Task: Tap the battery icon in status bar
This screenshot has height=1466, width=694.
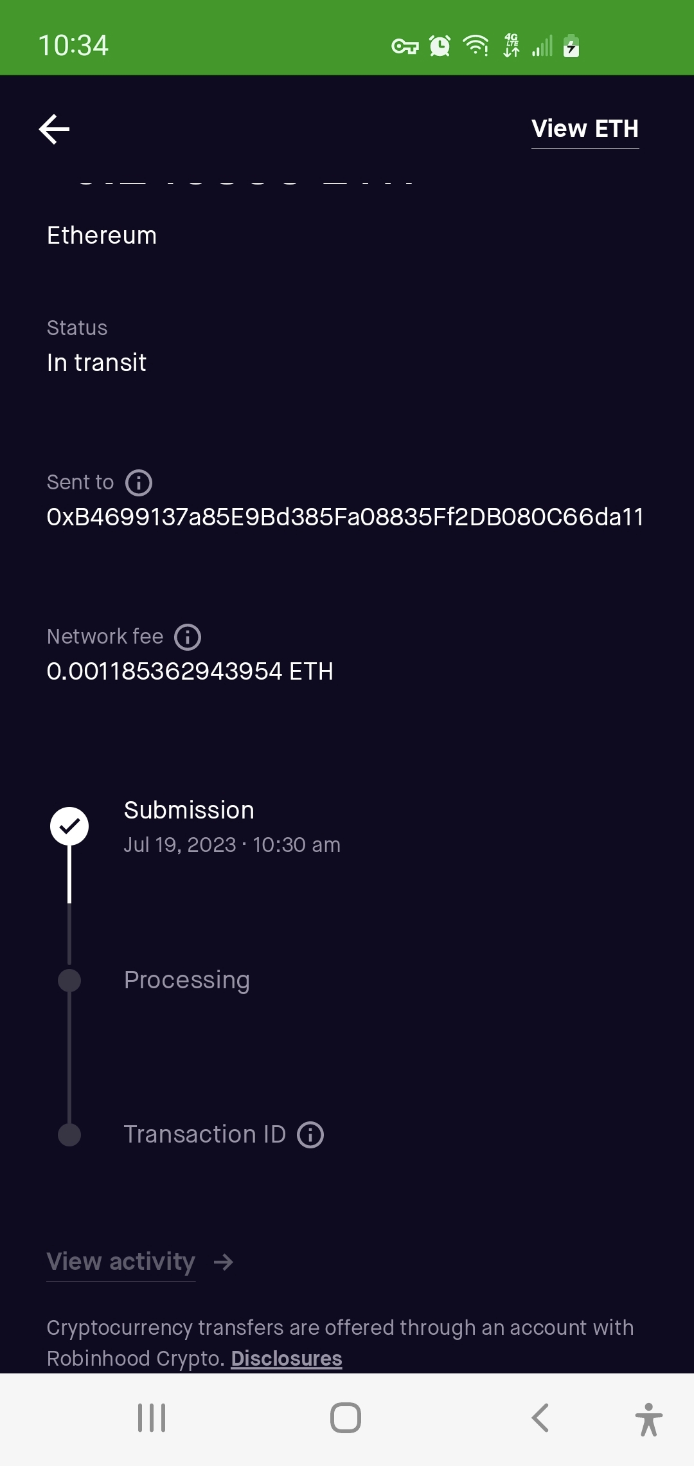Action: (571, 46)
